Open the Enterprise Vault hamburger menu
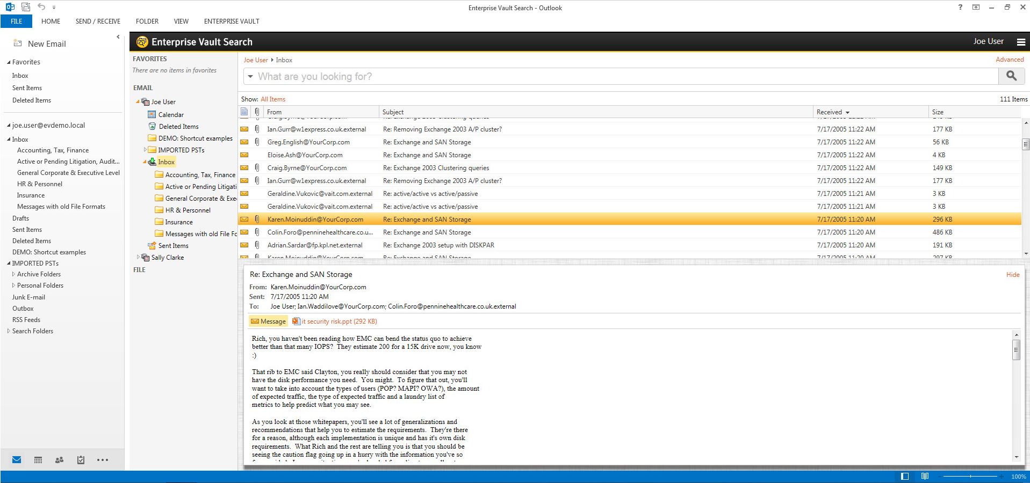 click(x=1021, y=42)
